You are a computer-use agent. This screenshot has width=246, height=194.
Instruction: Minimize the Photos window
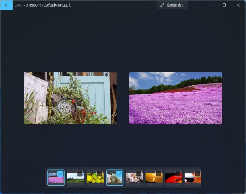(210, 5)
